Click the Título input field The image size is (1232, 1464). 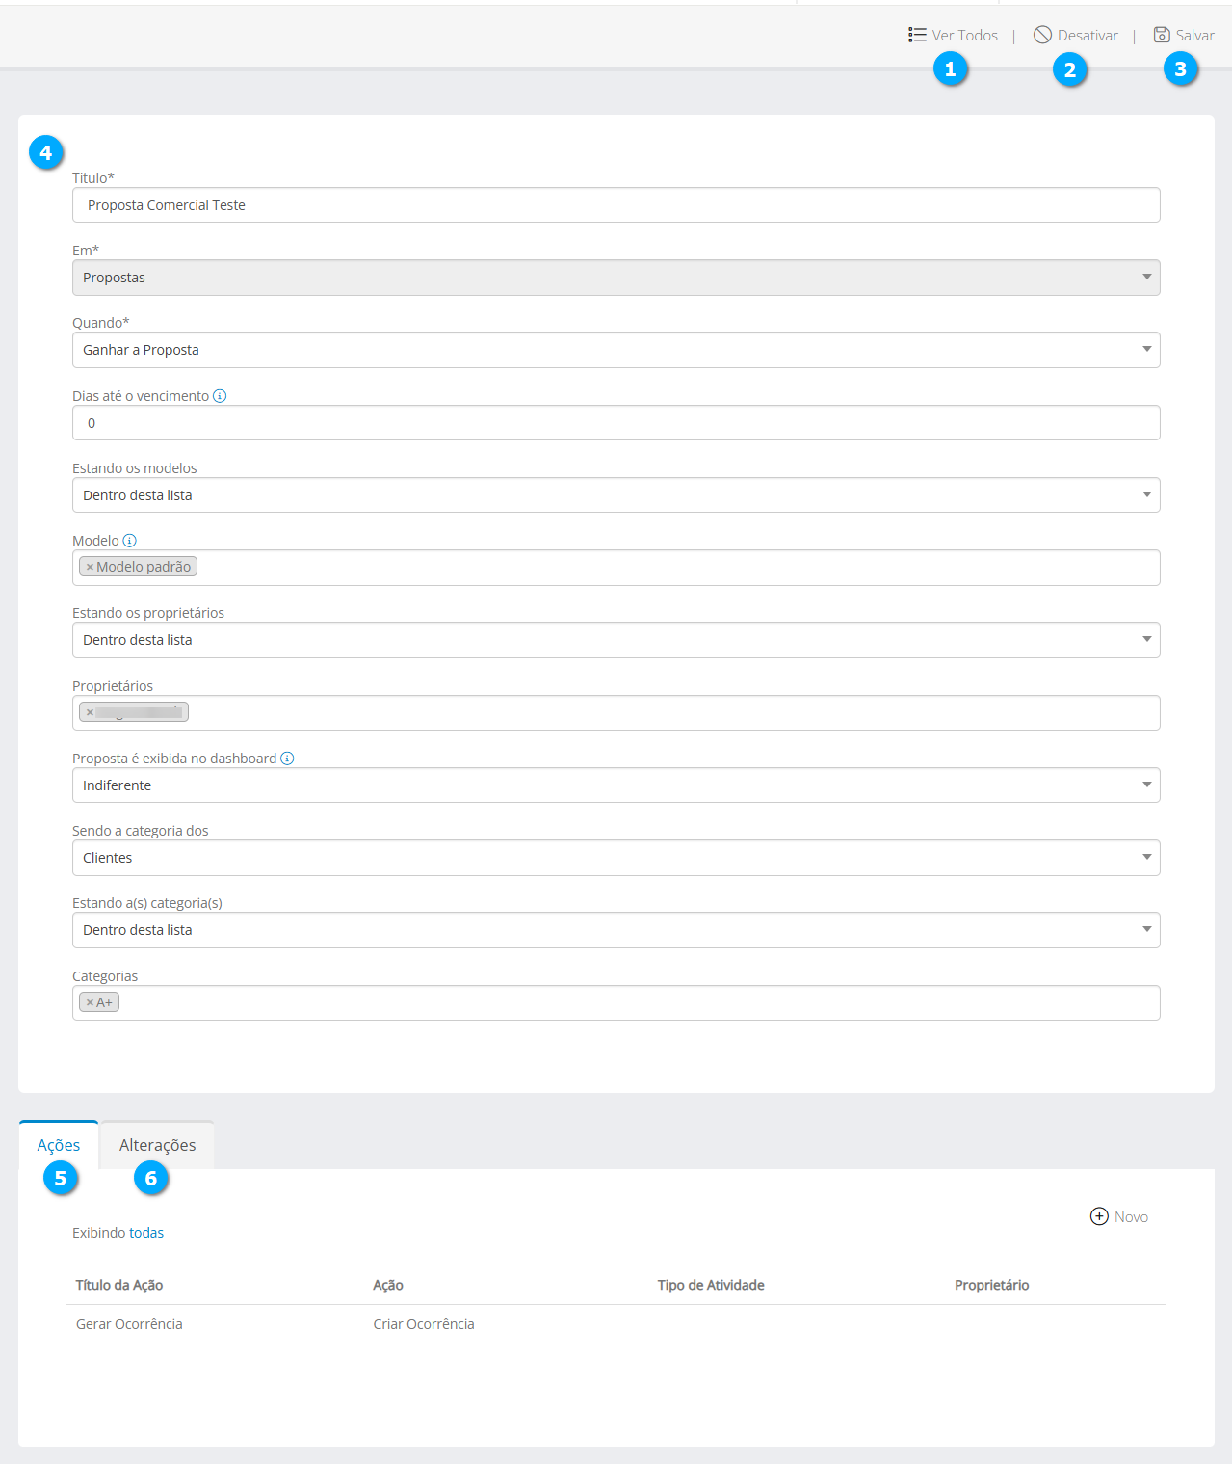click(x=616, y=205)
